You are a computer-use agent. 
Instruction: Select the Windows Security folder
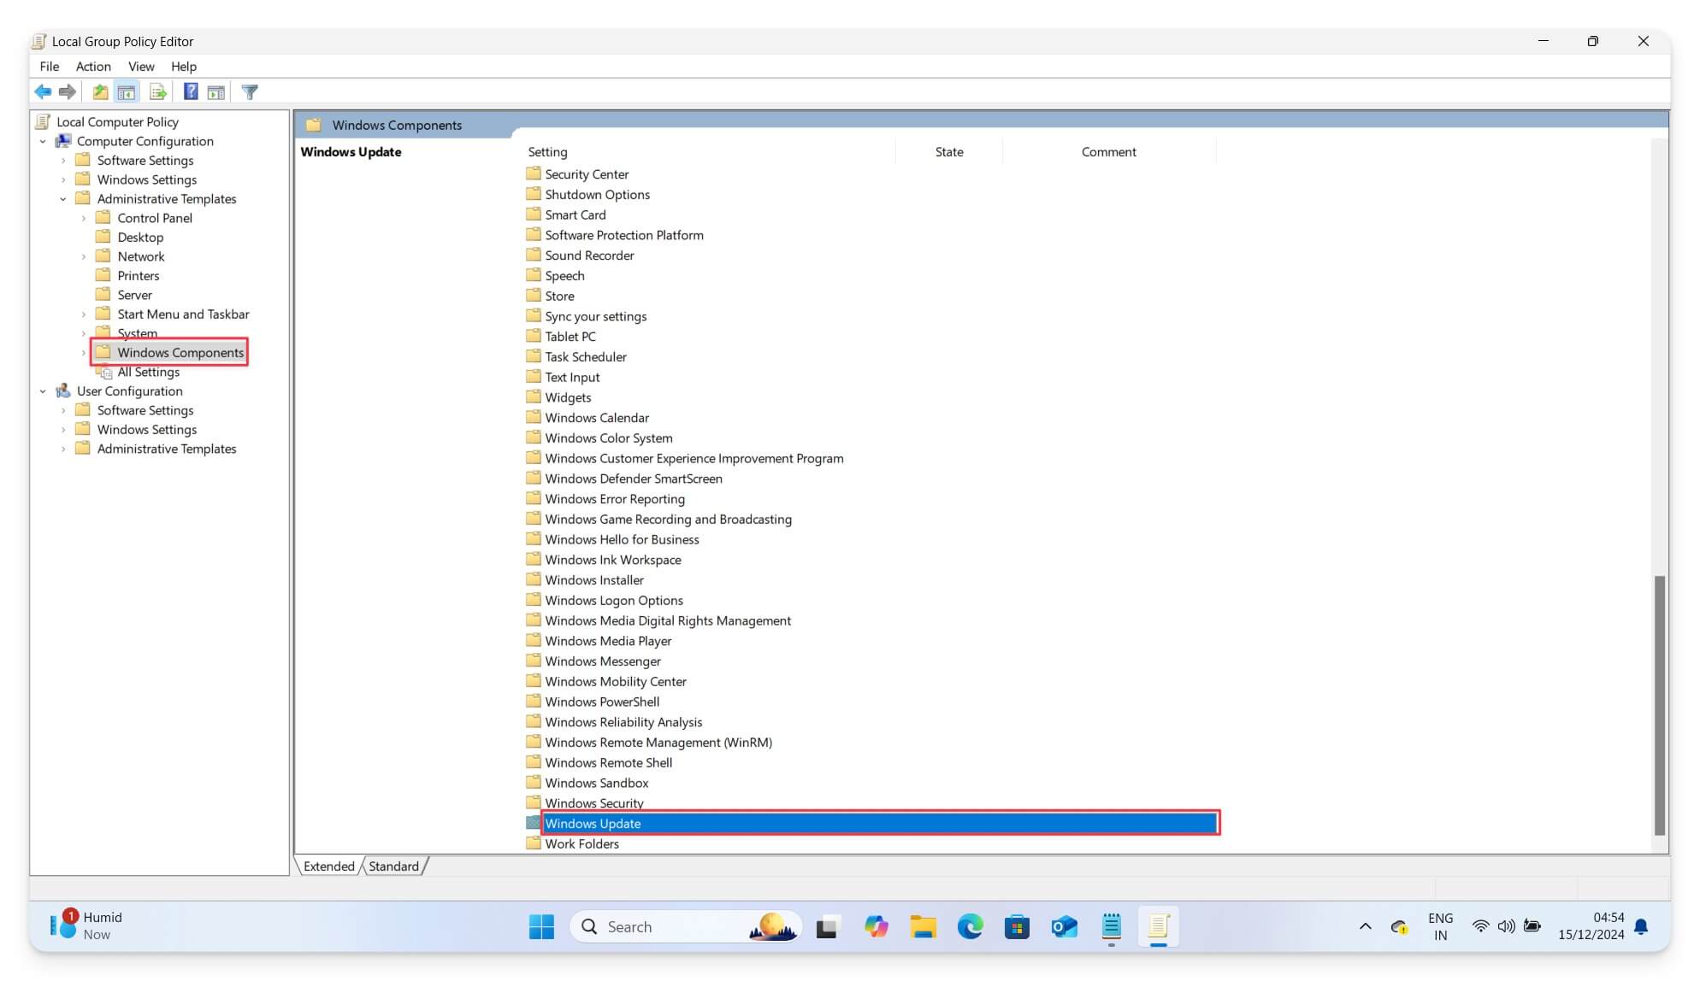(594, 802)
